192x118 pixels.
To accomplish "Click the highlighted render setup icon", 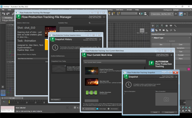I will (x=181, y=14).
